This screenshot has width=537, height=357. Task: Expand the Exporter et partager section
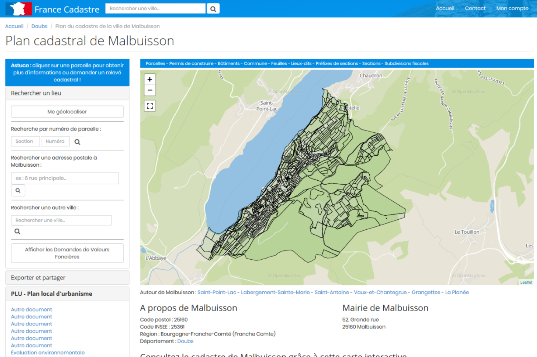point(38,278)
